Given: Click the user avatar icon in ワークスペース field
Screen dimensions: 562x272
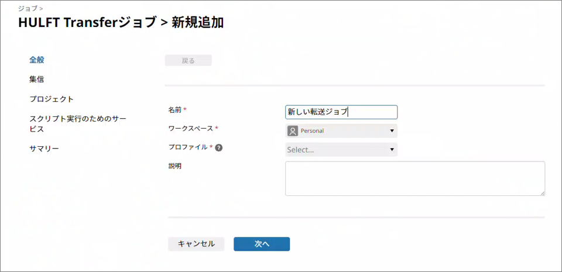Looking at the screenshot, I should coord(293,131).
